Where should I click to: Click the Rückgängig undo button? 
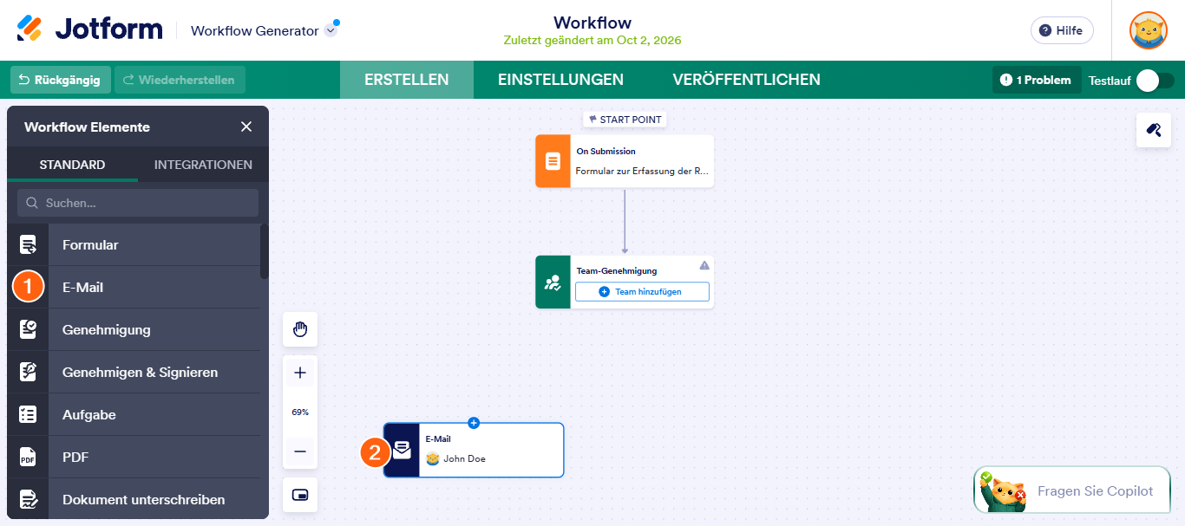pos(61,80)
